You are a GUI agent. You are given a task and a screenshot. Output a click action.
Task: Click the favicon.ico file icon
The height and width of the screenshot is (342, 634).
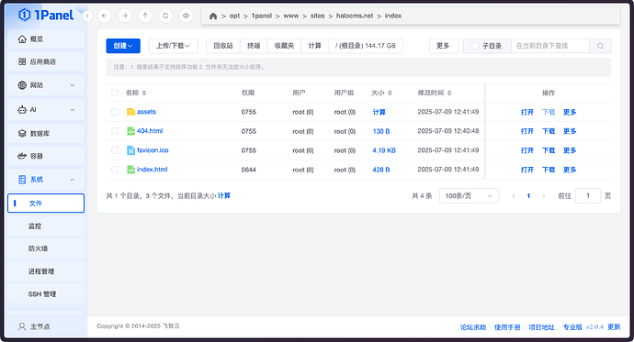point(130,150)
